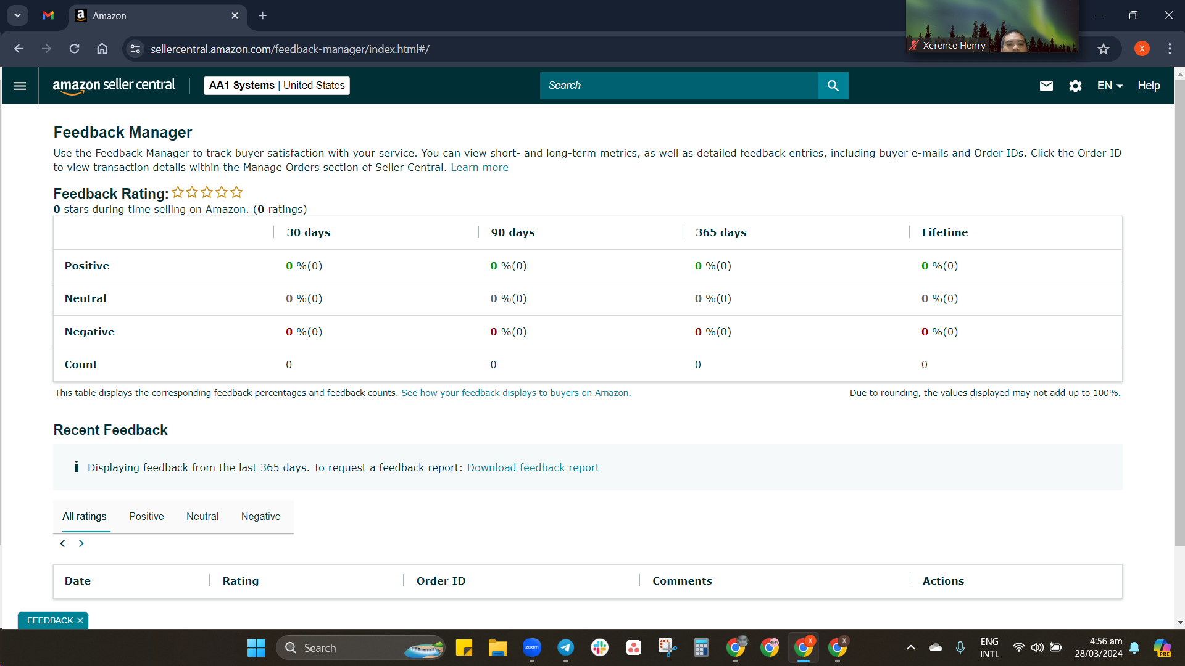Image resolution: width=1185 pixels, height=666 pixels.
Task: Click the Comments column header
Action: pyautogui.click(x=682, y=581)
